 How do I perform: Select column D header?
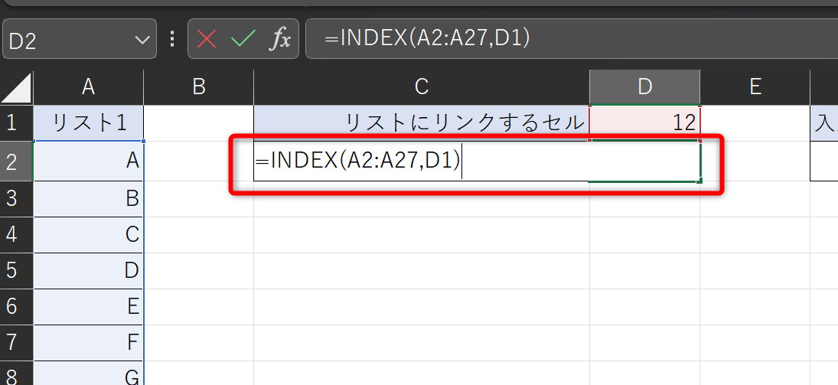(644, 87)
